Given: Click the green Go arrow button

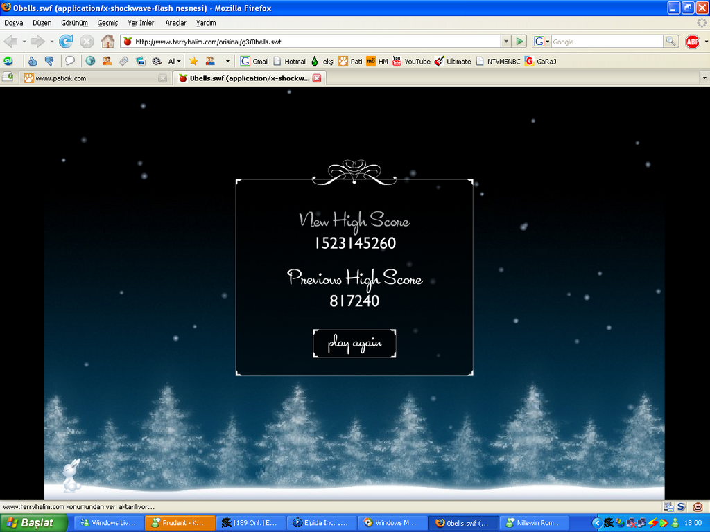Looking at the screenshot, I should coord(520,42).
